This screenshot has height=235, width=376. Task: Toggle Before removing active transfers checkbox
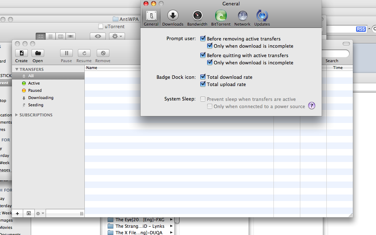click(203, 39)
